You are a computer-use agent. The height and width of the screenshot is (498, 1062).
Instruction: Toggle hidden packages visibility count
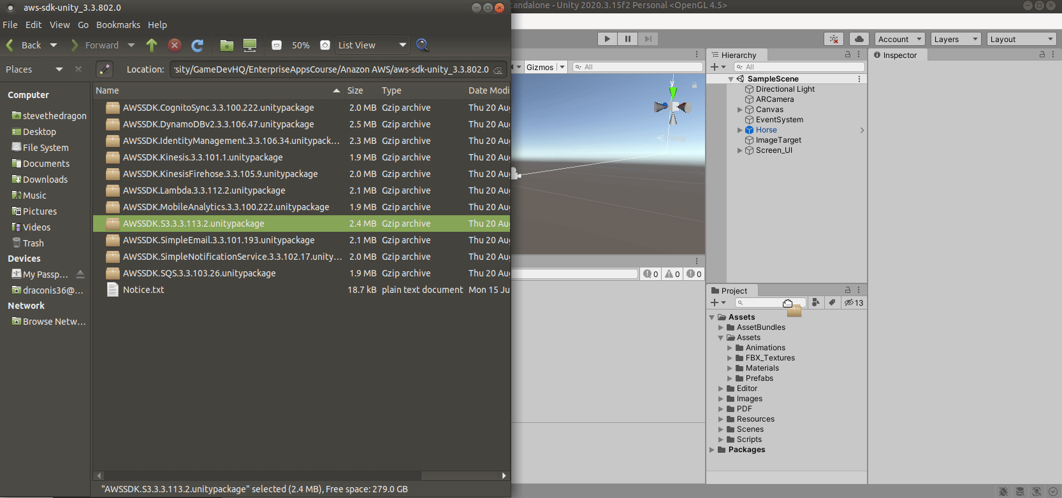pos(854,302)
